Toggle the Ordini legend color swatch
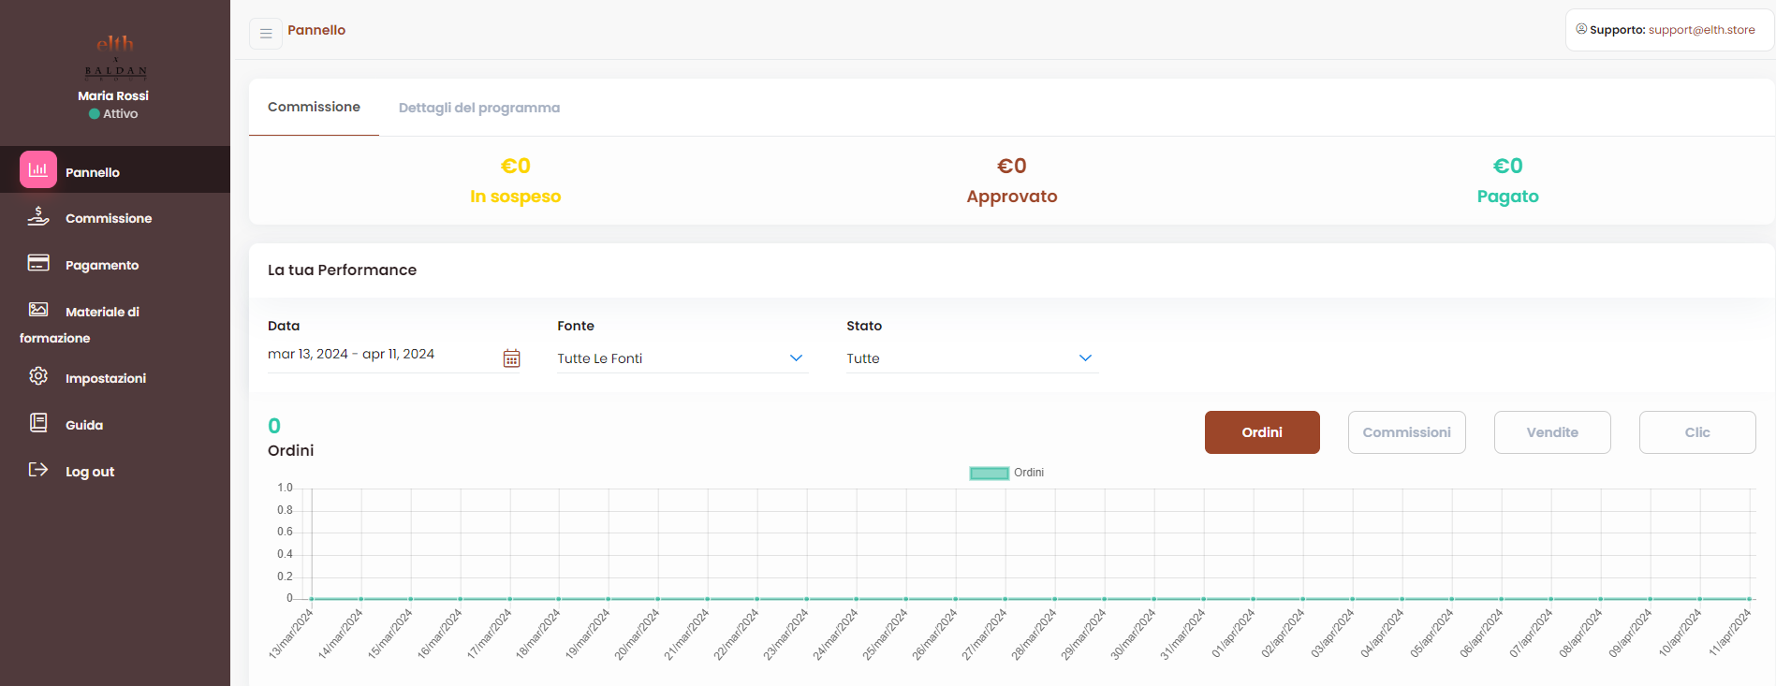 (x=989, y=473)
